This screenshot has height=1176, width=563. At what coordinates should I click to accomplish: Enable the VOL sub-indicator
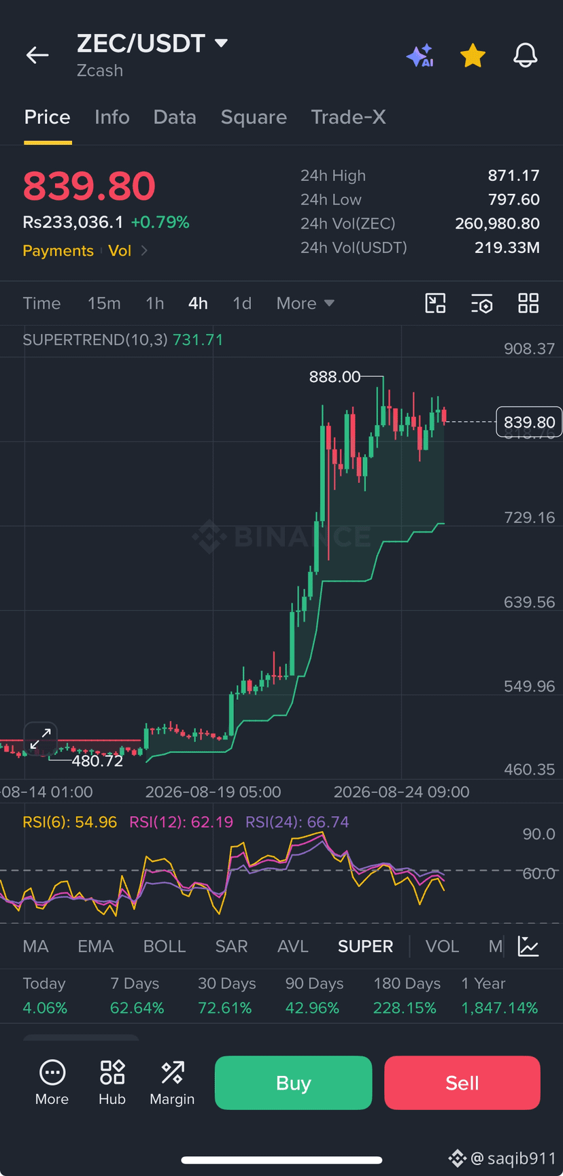click(442, 947)
